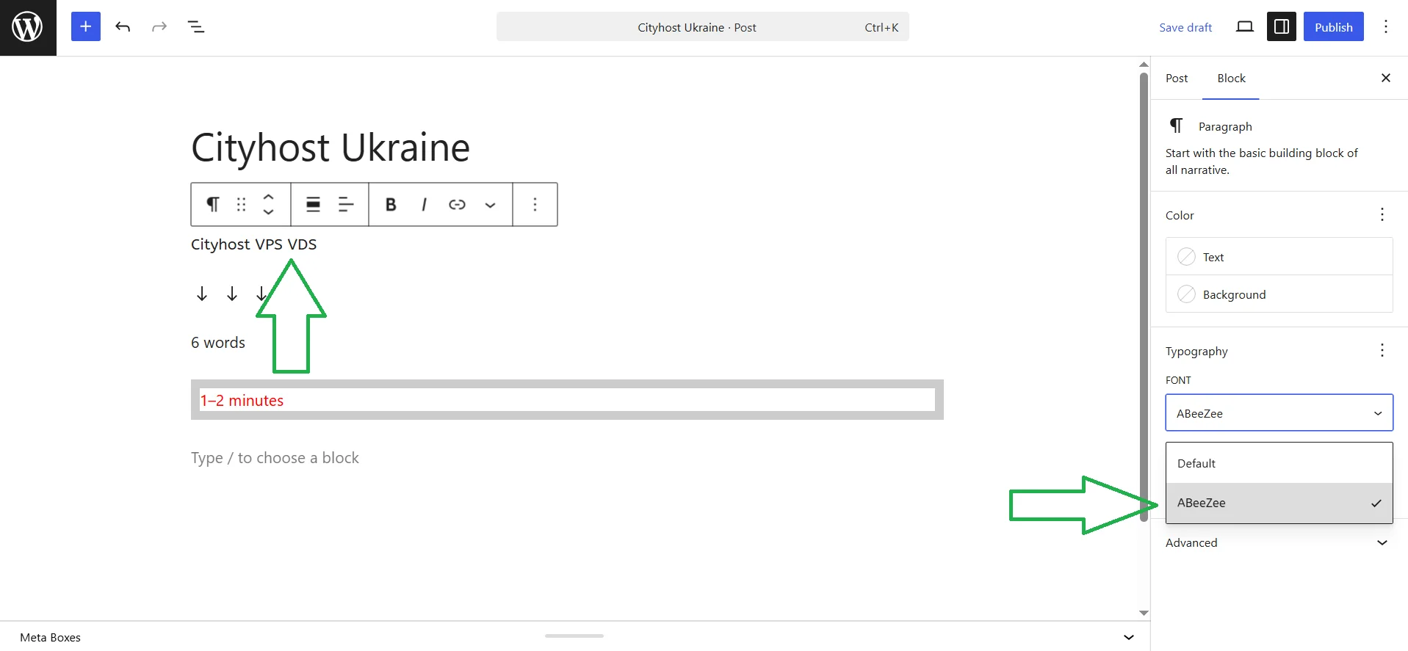Save the post as draft
Viewport: 1408px width, 651px height.
1185,27
